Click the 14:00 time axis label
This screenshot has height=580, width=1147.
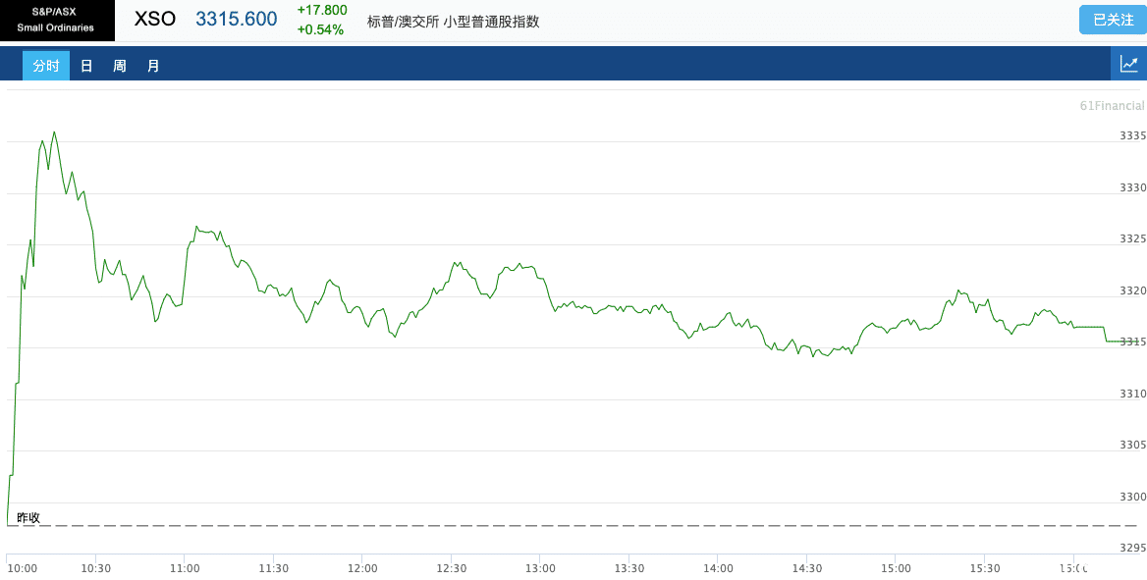718,567
